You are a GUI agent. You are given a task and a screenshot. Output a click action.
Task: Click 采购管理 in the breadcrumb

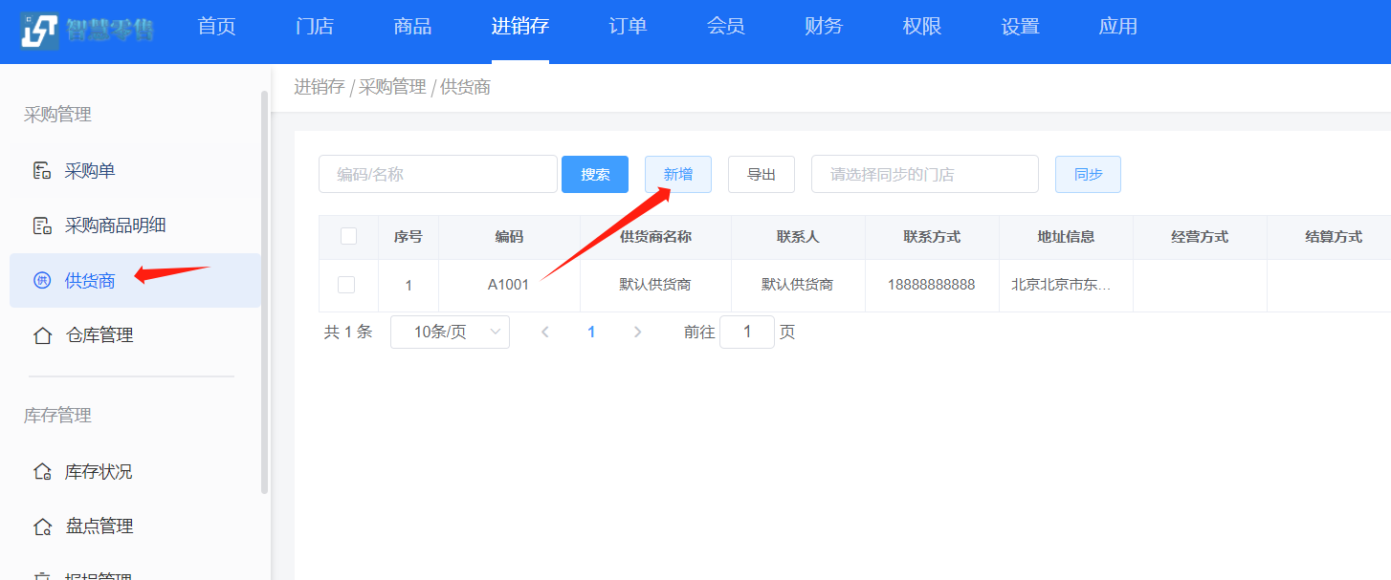tap(392, 88)
